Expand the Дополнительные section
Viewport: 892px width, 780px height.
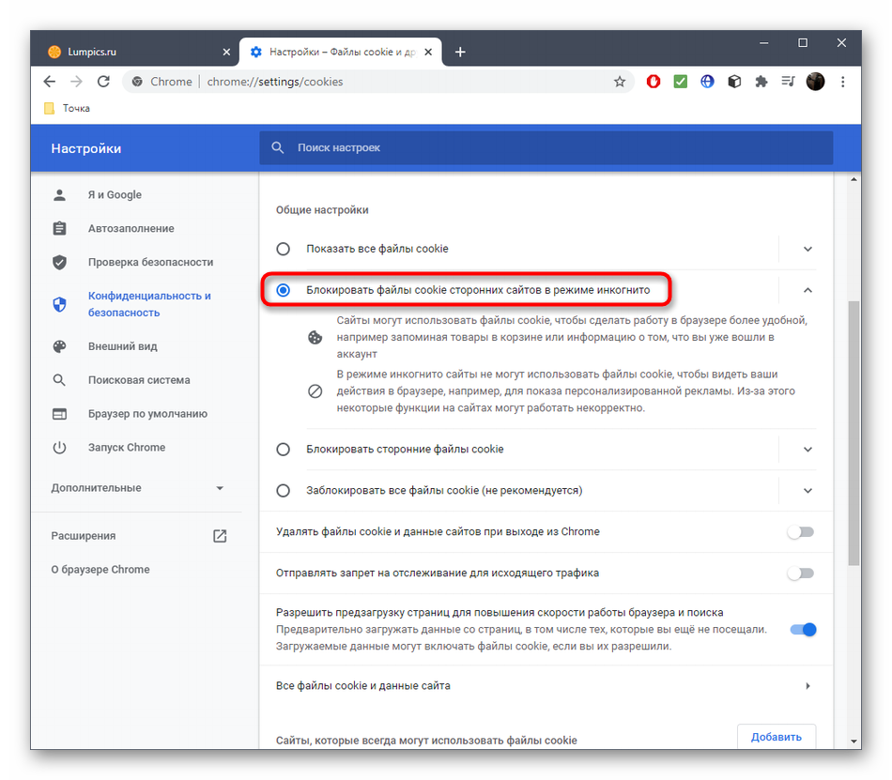tap(137, 488)
